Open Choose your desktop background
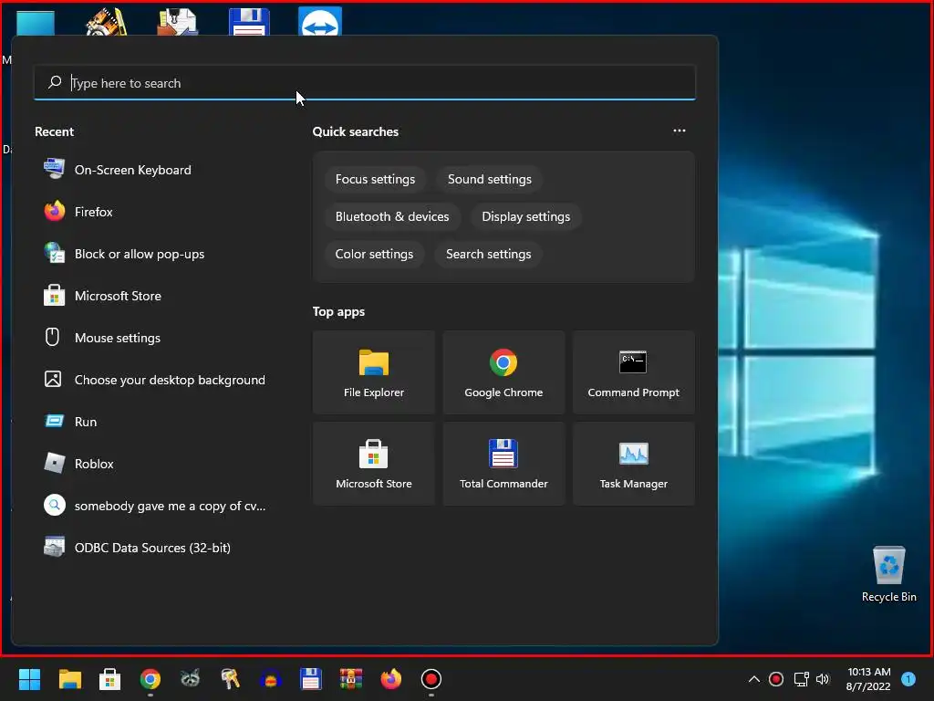934x701 pixels. coord(156,380)
